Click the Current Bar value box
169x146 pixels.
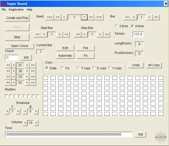[41, 52]
